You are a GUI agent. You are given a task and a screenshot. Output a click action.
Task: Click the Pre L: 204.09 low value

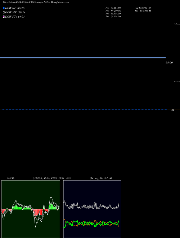click(113, 14)
